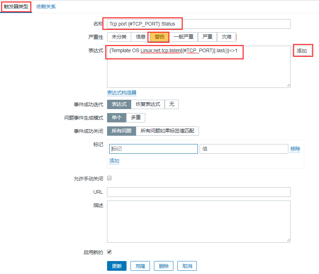Select 表达式 for 事件成功迭代
Screen dimensions: 319x274
(119, 104)
